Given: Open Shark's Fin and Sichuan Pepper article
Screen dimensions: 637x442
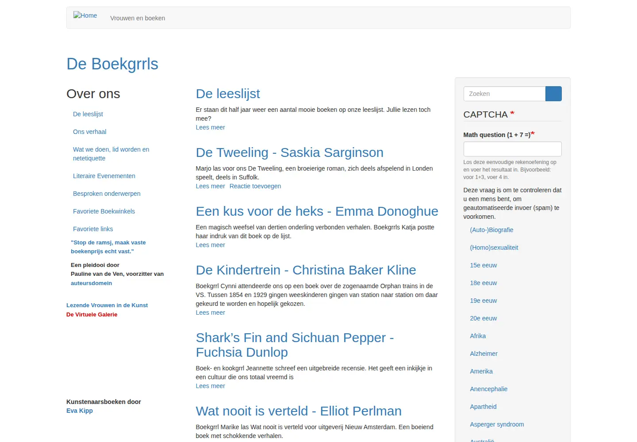Looking at the screenshot, I should click(295, 345).
